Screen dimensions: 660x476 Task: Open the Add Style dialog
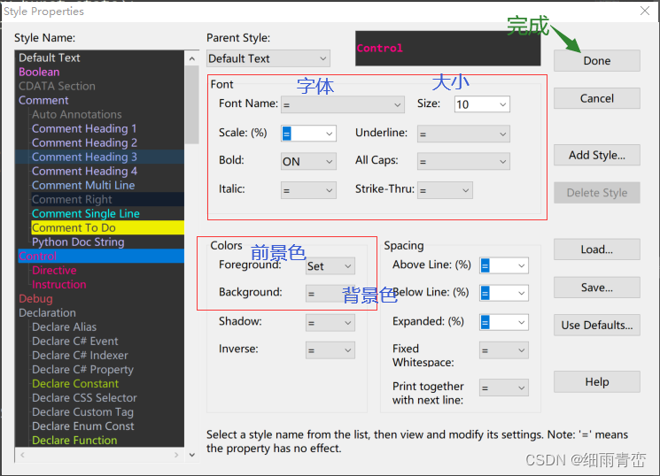click(596, 155)
